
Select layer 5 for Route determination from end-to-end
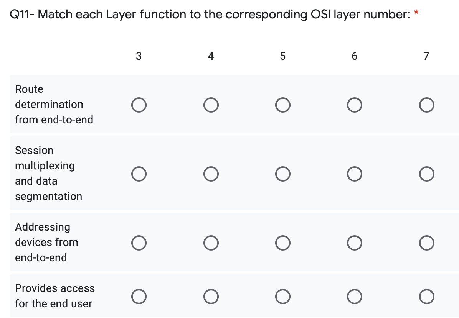(x=282, y=105)
